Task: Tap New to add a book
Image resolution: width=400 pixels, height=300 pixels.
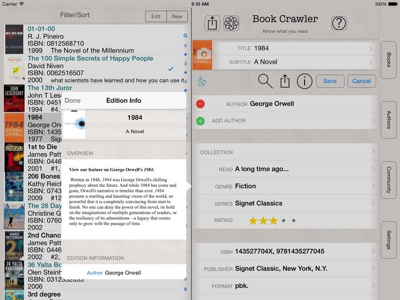Action: (177, 16)
